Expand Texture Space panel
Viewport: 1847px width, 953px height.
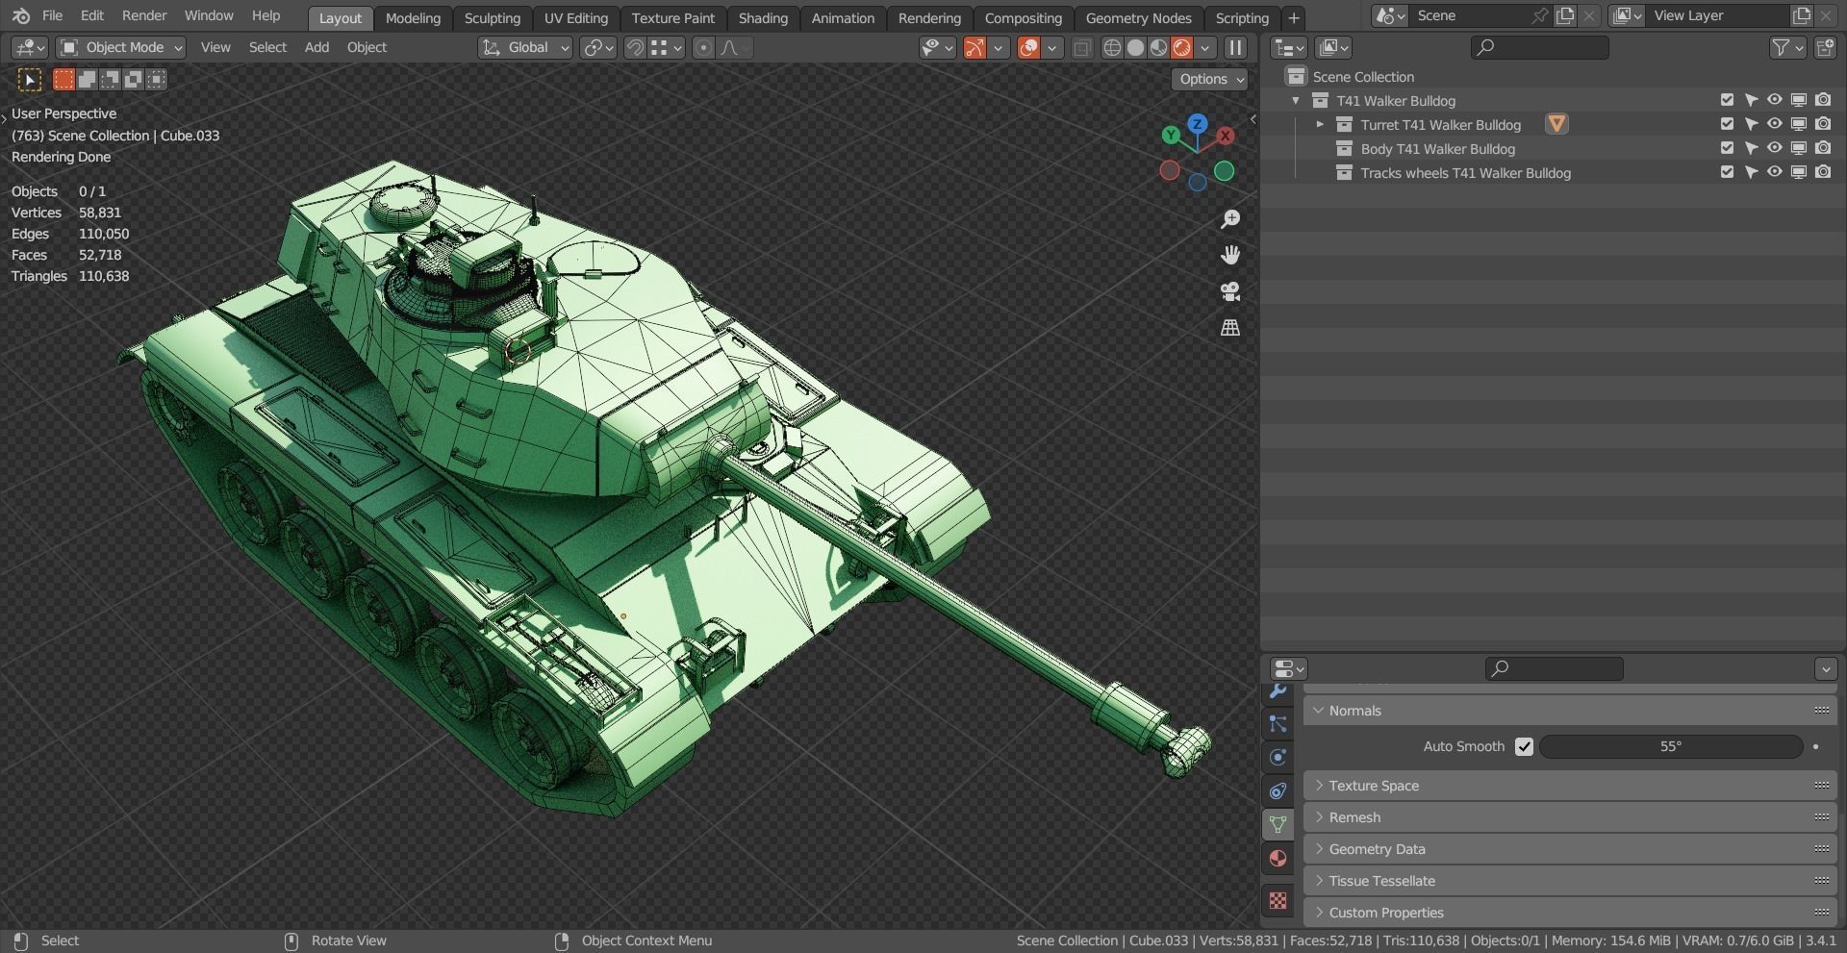[x=1570, y=786]
